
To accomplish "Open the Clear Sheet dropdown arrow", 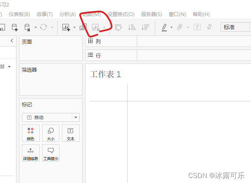I will pyautogui.click(x=104, y=27).
